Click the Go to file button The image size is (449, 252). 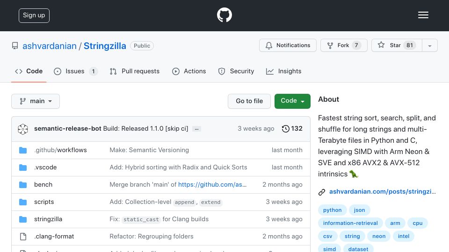(x=249, y=101)
